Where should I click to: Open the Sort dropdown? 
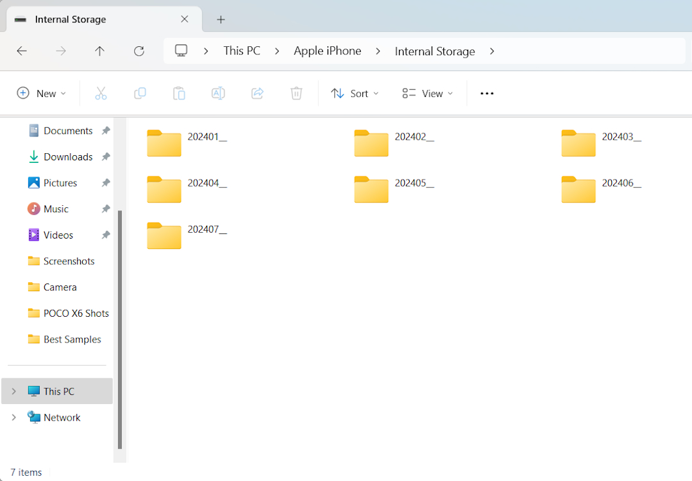pos(355,93)
